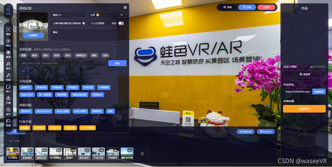Remove the selected 城市 tag with its X

pos(28,71)
